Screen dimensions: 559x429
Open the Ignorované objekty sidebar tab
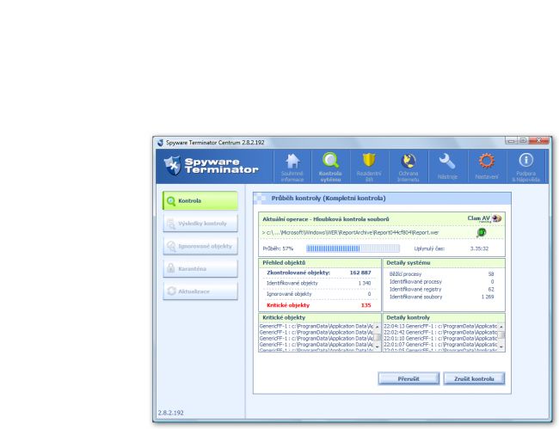(200, 246)
